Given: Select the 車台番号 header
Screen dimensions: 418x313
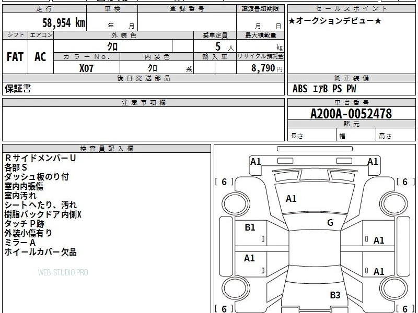Looking at the screenshot, I should 351,102.
